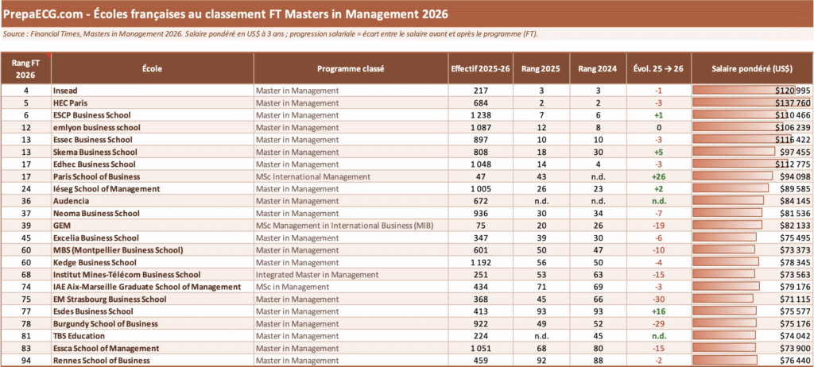Select Rennes salary cell $76 440
This screenshot has height=367, width=814.
[x=752, y=361]
